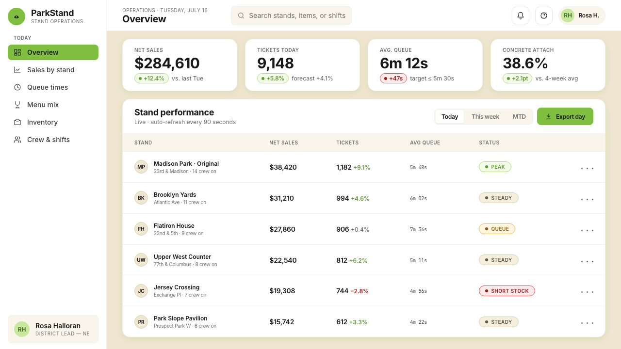Open more options for Park Slope Pavilion row
The height and width of the screenshot is (349, 621).
click(587, 322)
